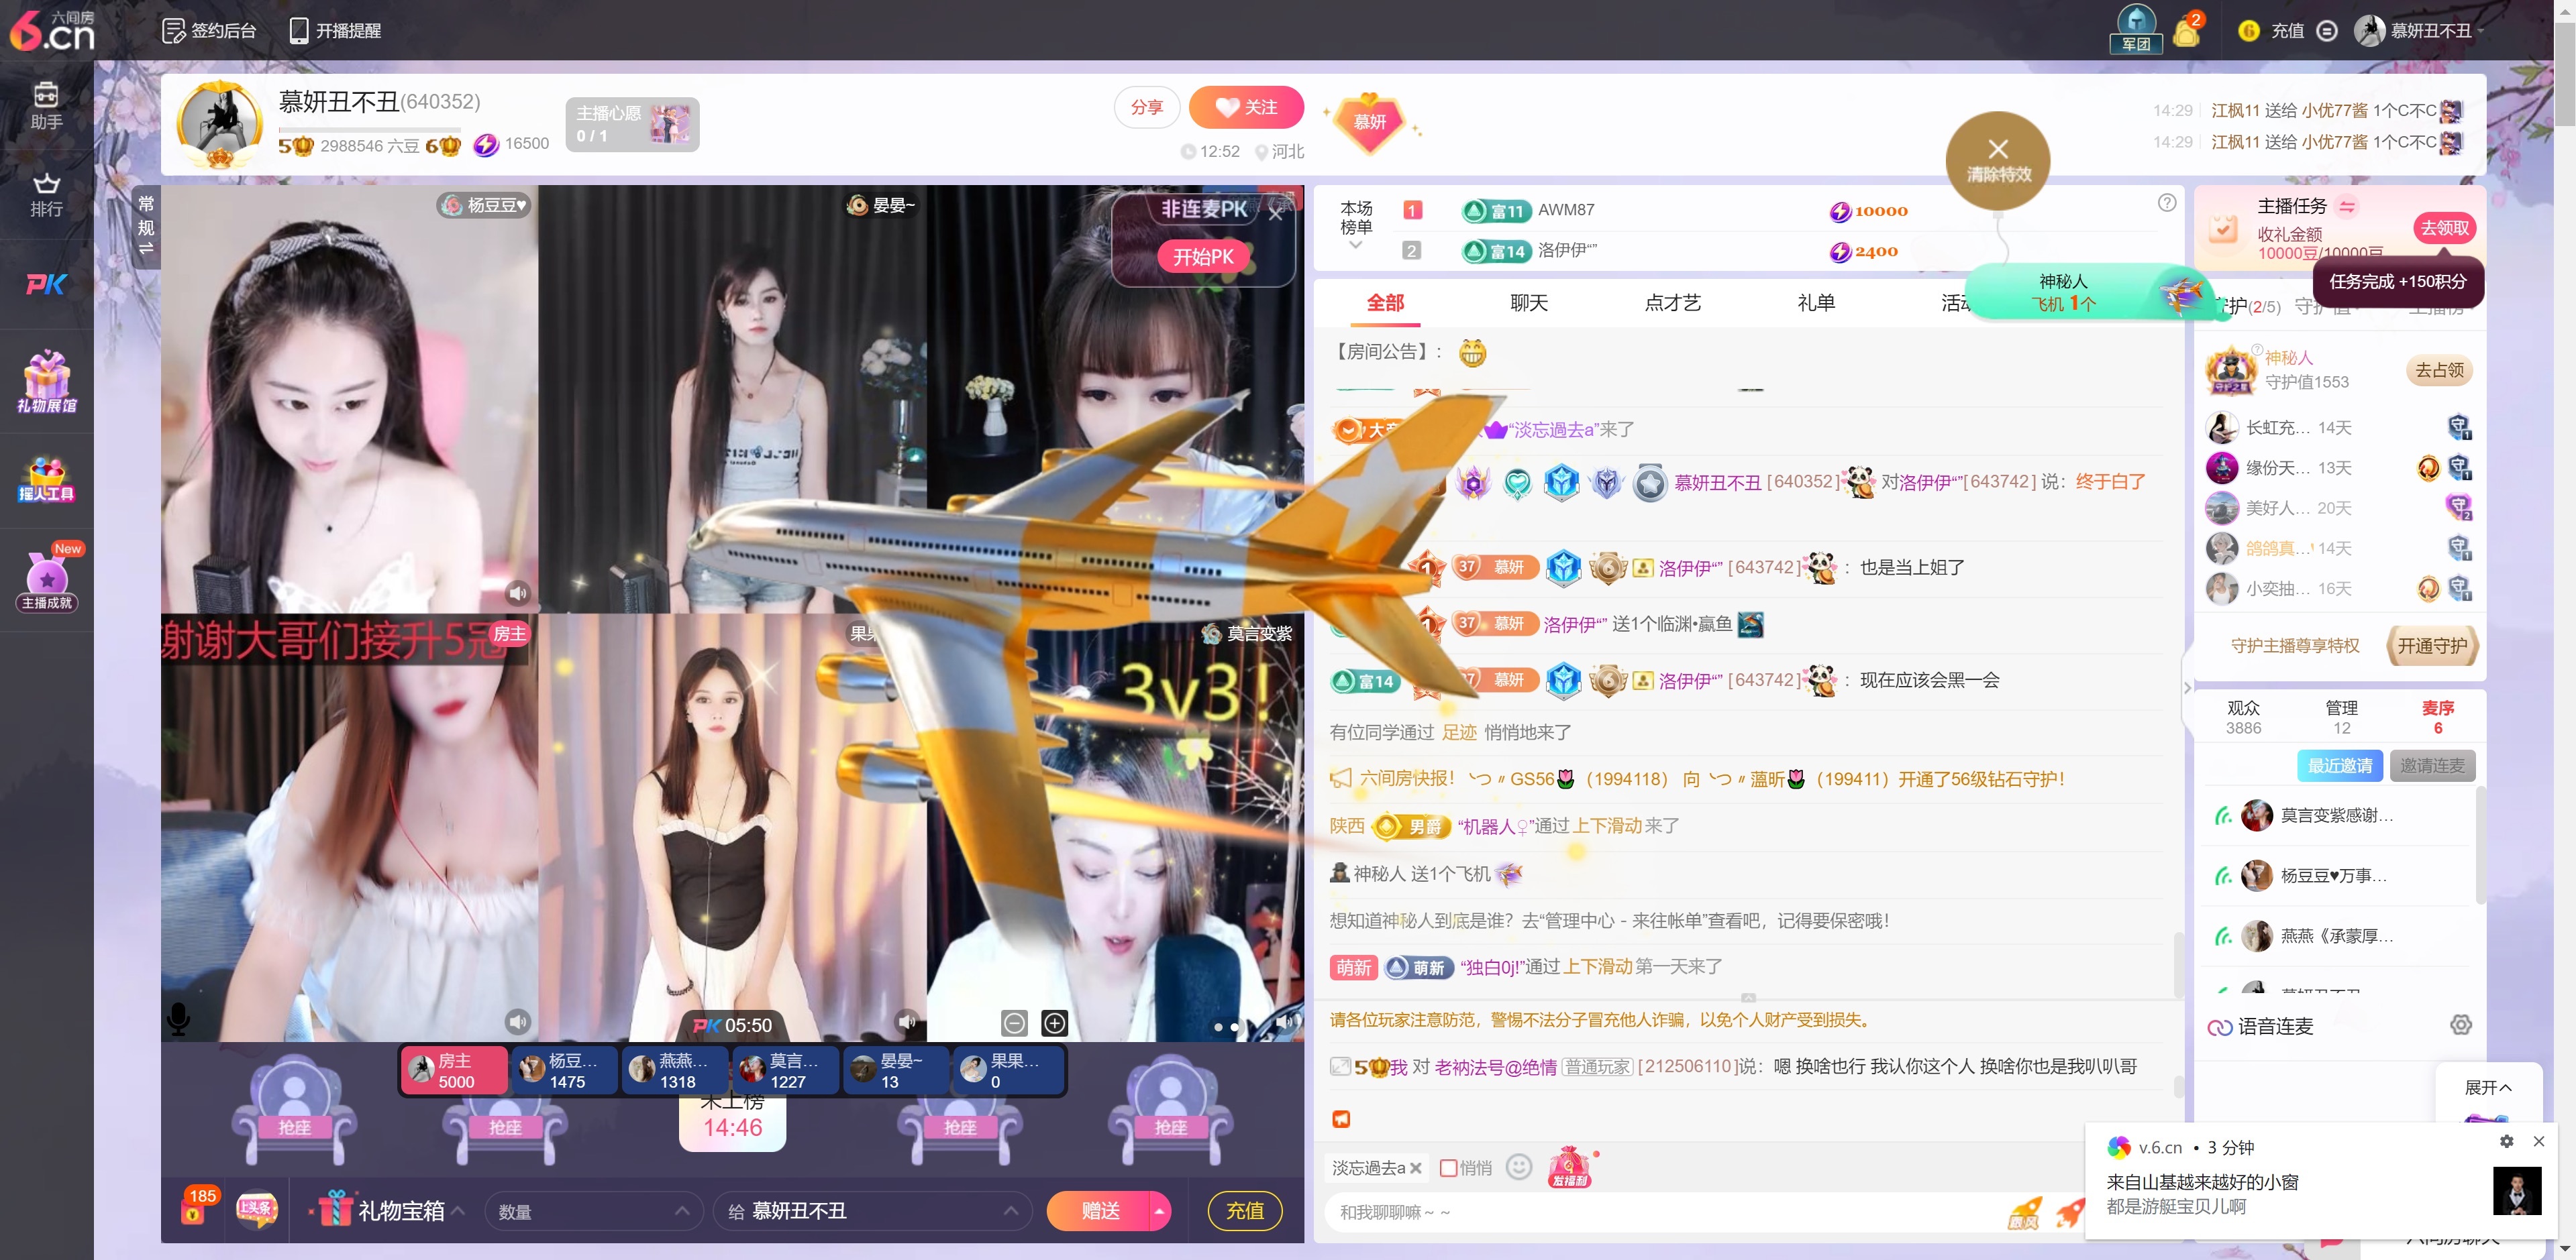
Task: Toggle the 常规 layout switch
Action: [x=146, y=226]
